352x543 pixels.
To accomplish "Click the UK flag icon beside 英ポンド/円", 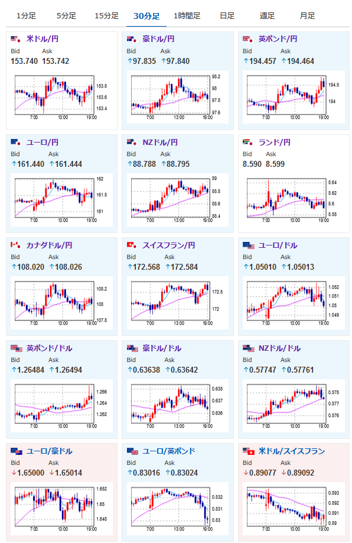I will (247, 39).
